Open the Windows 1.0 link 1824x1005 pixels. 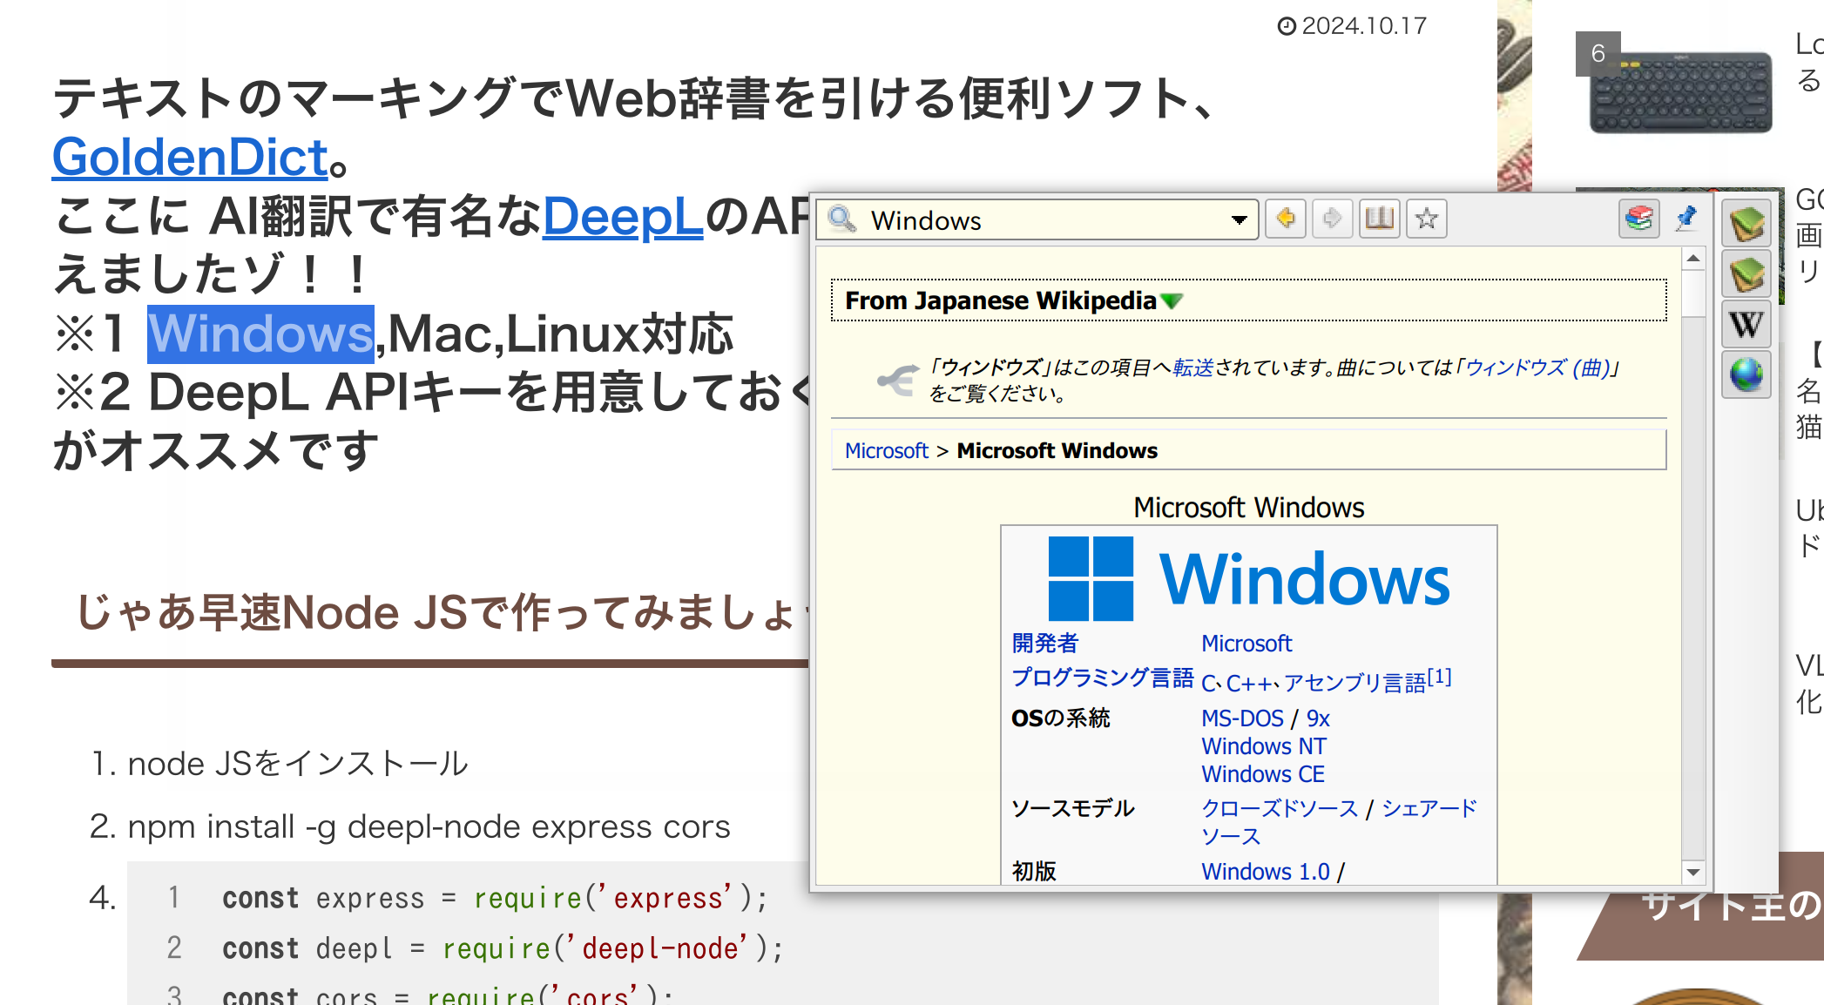[1266, 872]
